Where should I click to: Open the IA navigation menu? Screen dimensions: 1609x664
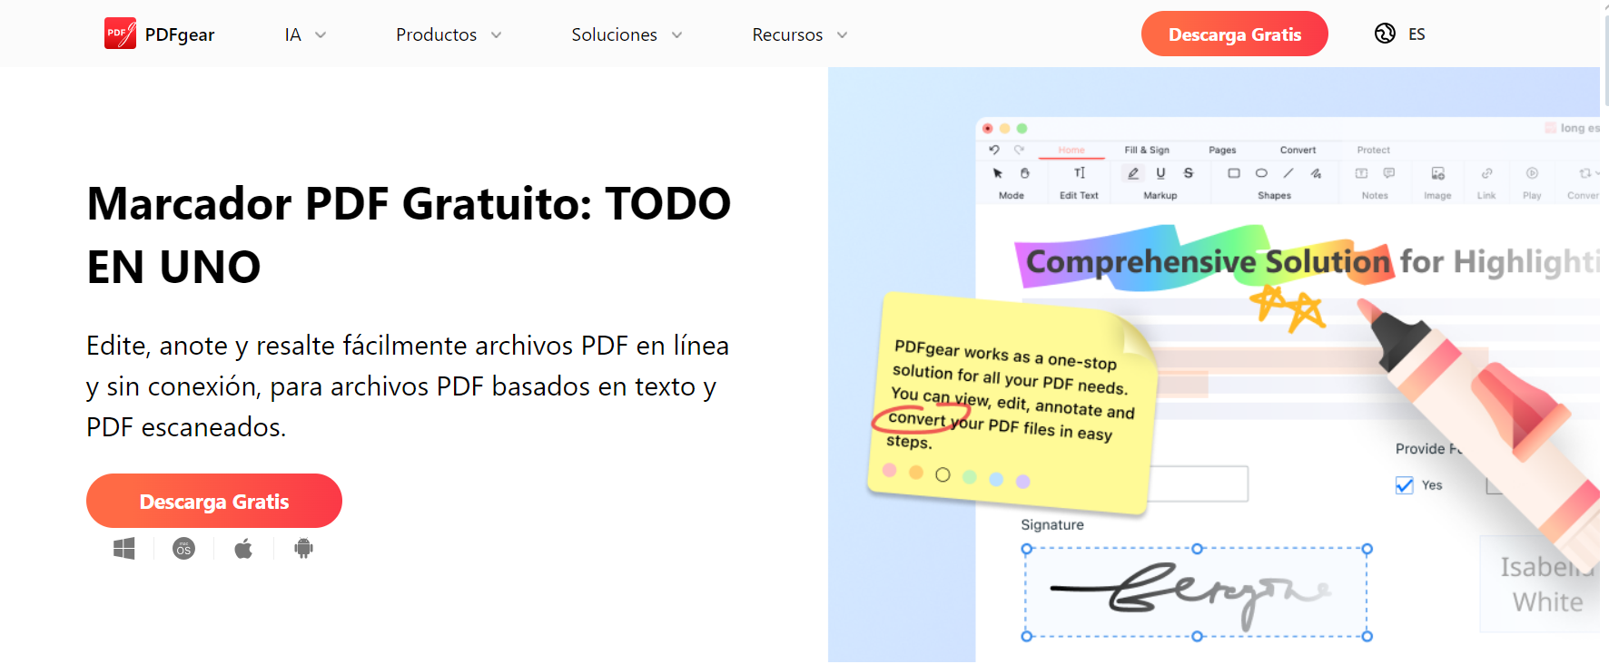coord(292,34)
